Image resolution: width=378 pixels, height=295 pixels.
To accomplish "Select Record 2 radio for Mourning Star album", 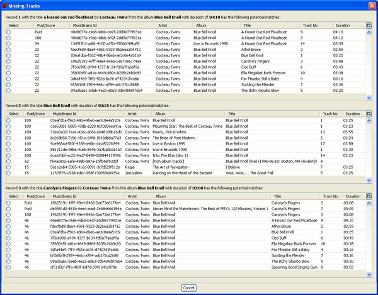I will 9,126.
